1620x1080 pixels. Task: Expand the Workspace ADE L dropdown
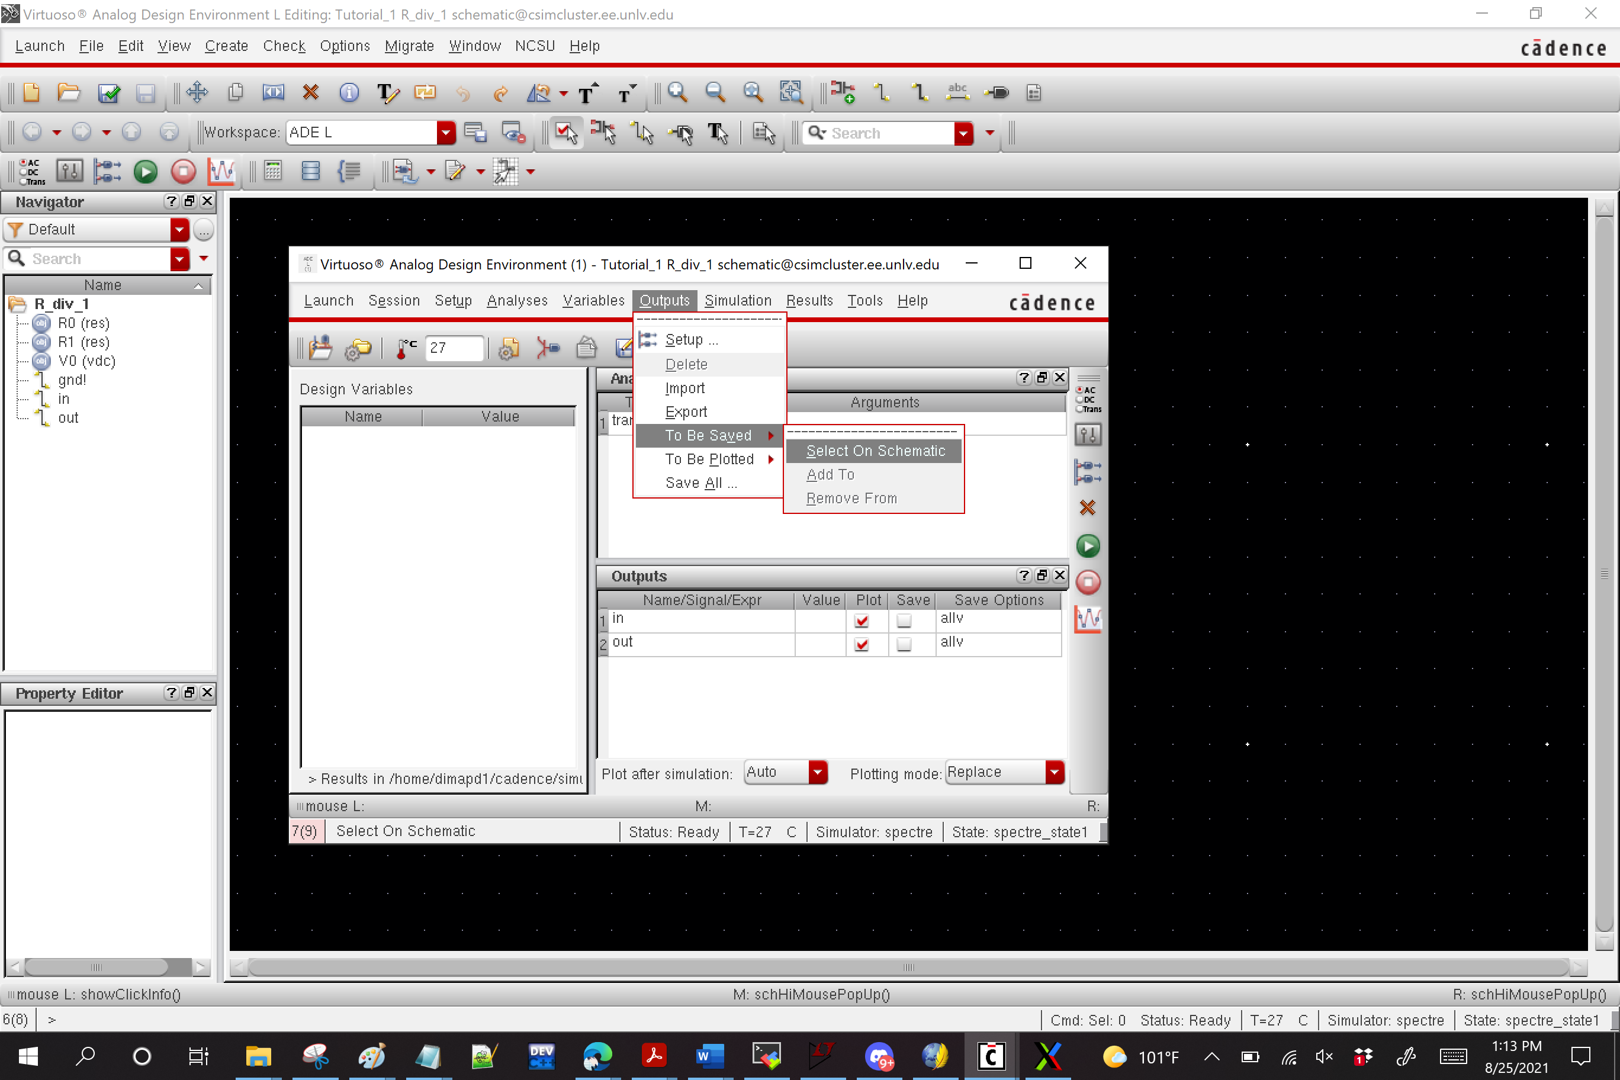(446, 132)
